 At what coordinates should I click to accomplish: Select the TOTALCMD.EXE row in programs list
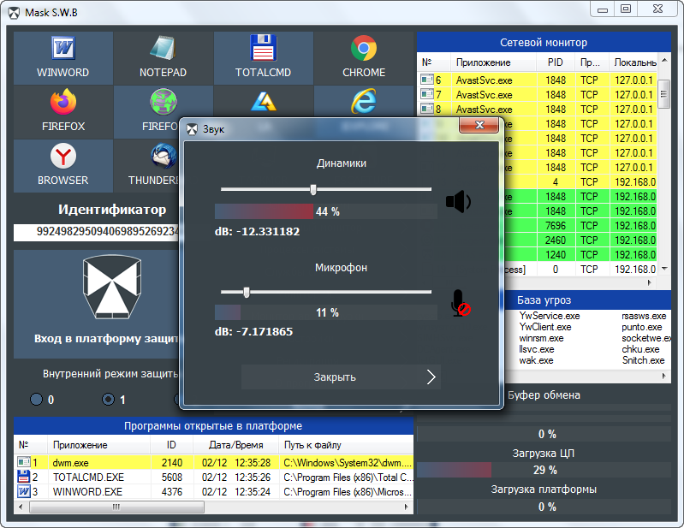tap(88, 477)
